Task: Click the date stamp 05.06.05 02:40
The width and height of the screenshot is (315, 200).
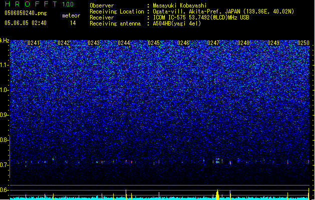Action: click(x=26, y=23)
